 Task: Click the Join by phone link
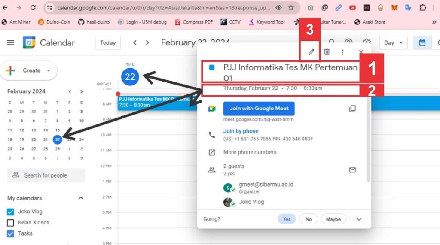[x=241, y=131]
